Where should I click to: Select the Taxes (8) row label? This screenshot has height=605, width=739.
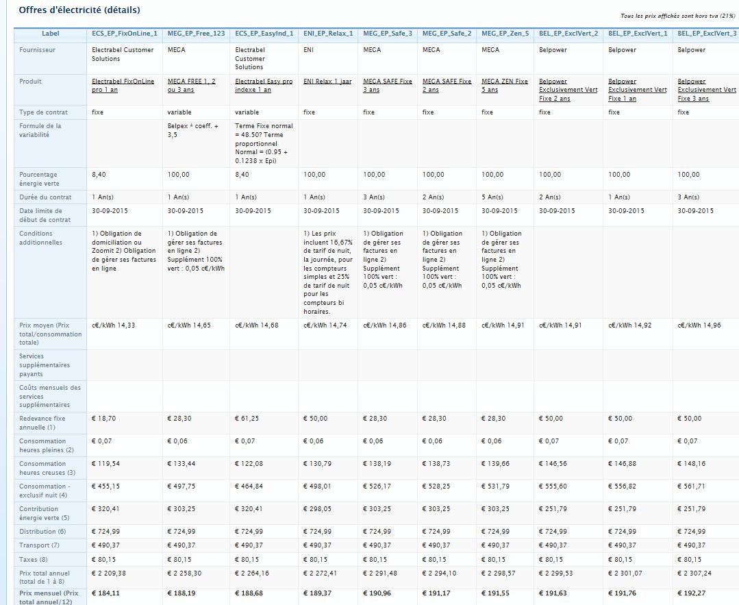click(33, 559)
